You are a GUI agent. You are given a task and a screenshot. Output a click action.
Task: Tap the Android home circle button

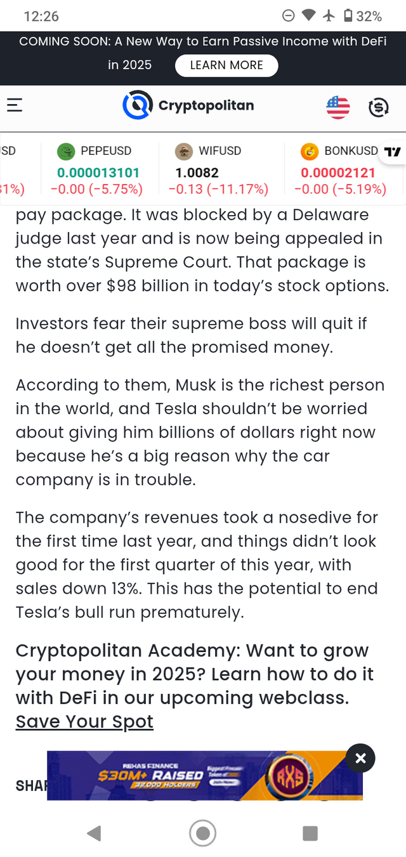click(x=203, y=833)
